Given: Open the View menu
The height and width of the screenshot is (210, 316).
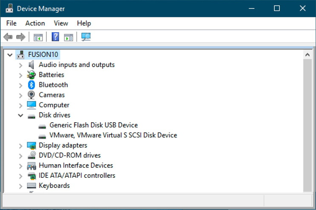Looking at the screenshot, I should (x=61, y=23).
